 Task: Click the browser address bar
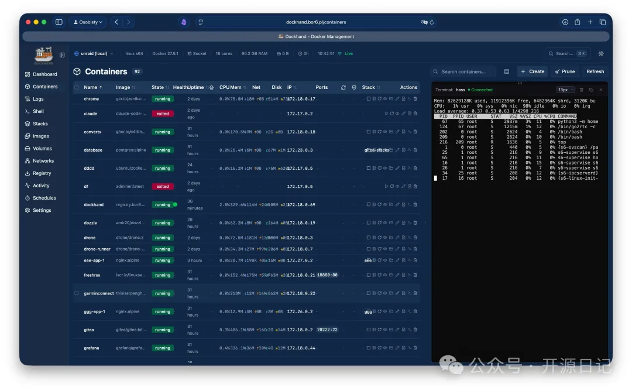[x=315, y=22]
